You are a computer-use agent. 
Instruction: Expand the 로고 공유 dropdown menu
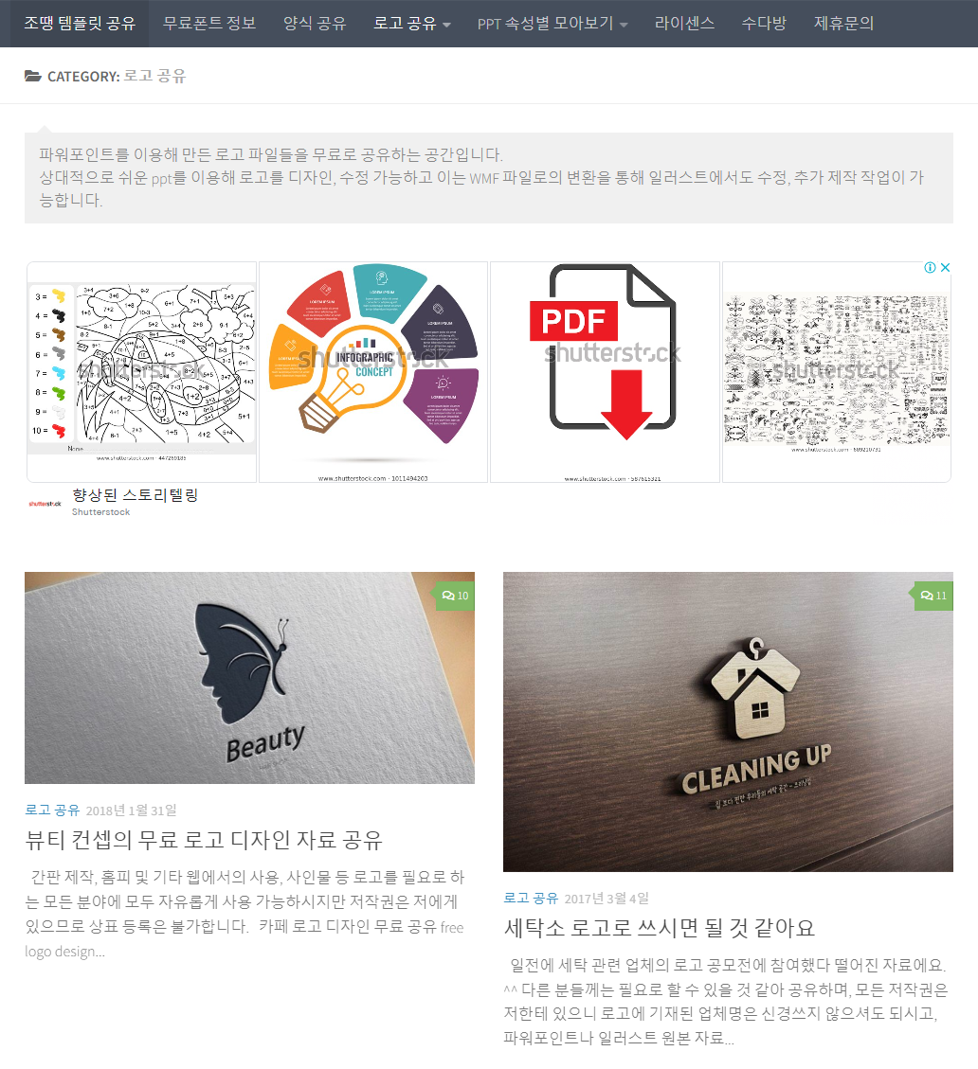(412, 24)
